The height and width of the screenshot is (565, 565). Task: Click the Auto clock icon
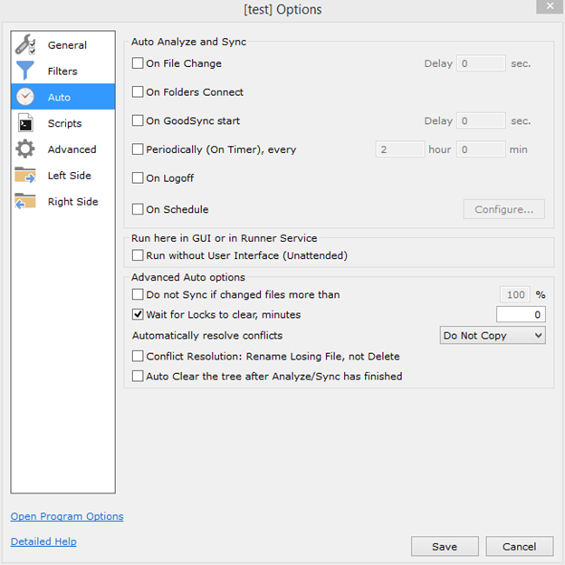[25, 97]
